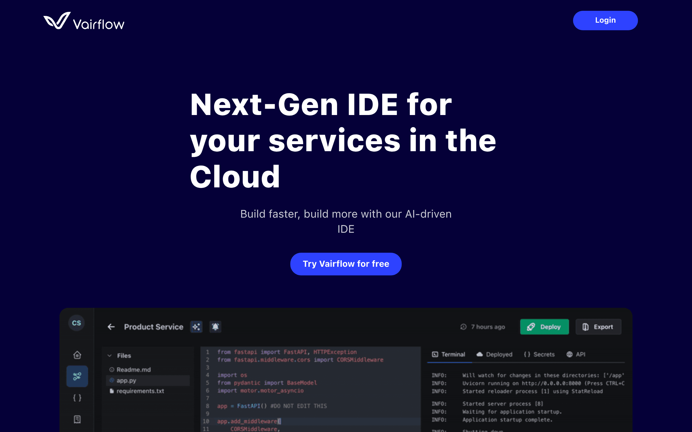Screen dimensions: 692x432
Task: Click the CS avatar in the sidebar
Action: 76,323
